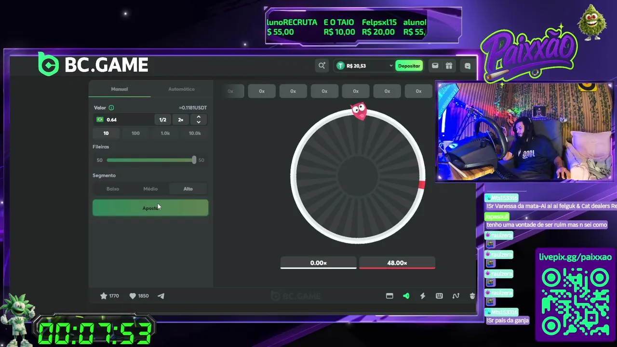Mute the green sound speaker icon

(406, 296)
